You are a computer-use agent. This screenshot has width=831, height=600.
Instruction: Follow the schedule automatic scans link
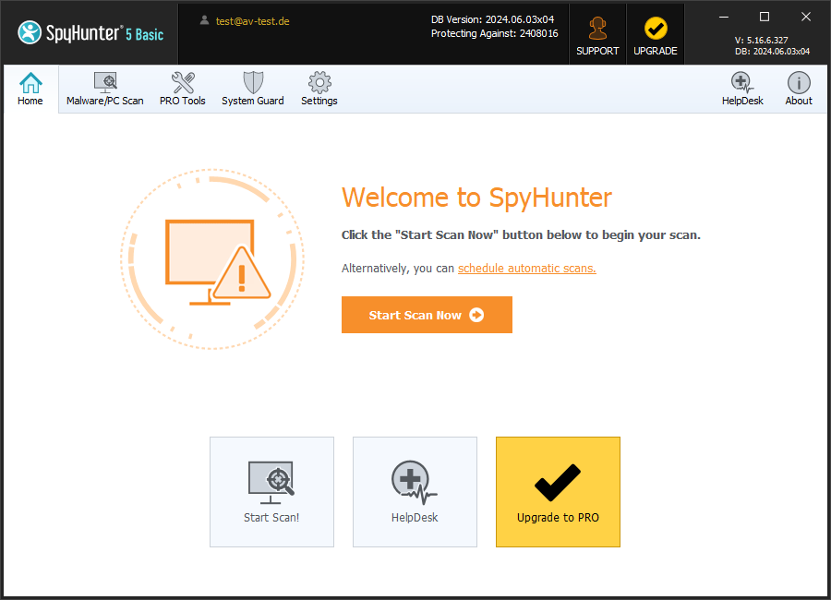click(x=526, y=269)
